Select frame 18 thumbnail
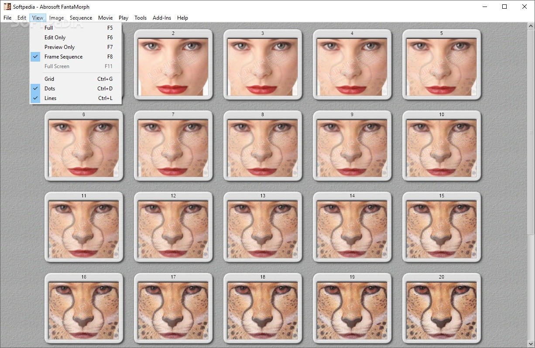 tap(263, 308)
